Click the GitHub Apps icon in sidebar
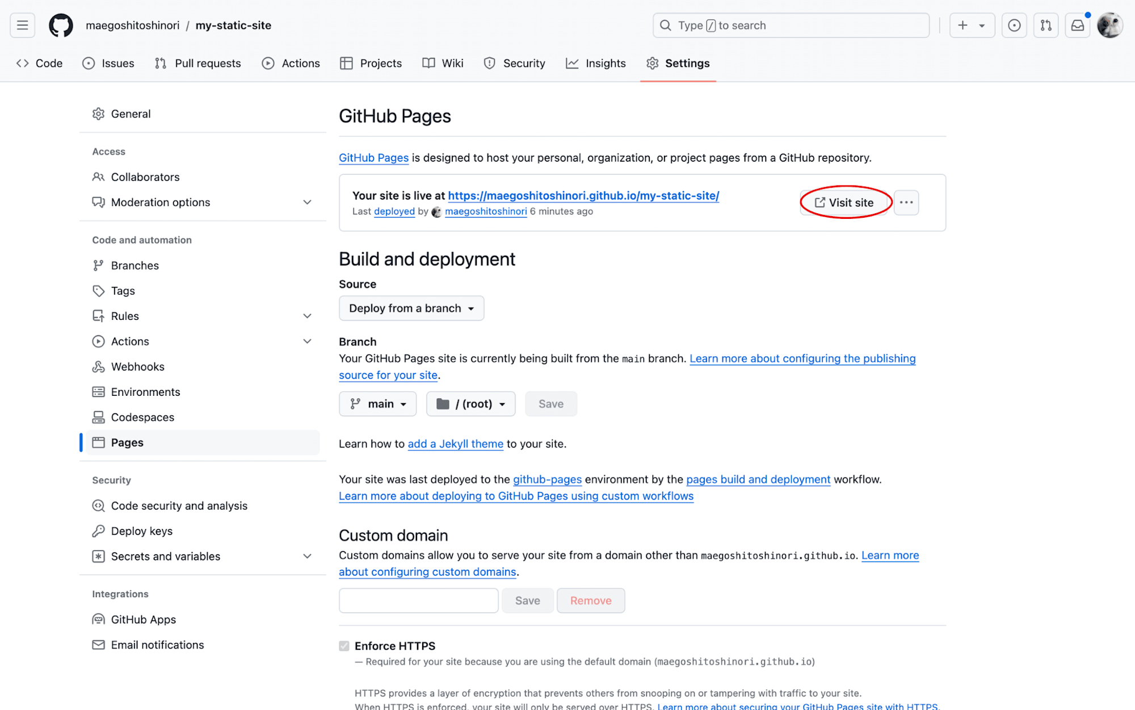Screen dimensions: 1135x710 point(98,620)
